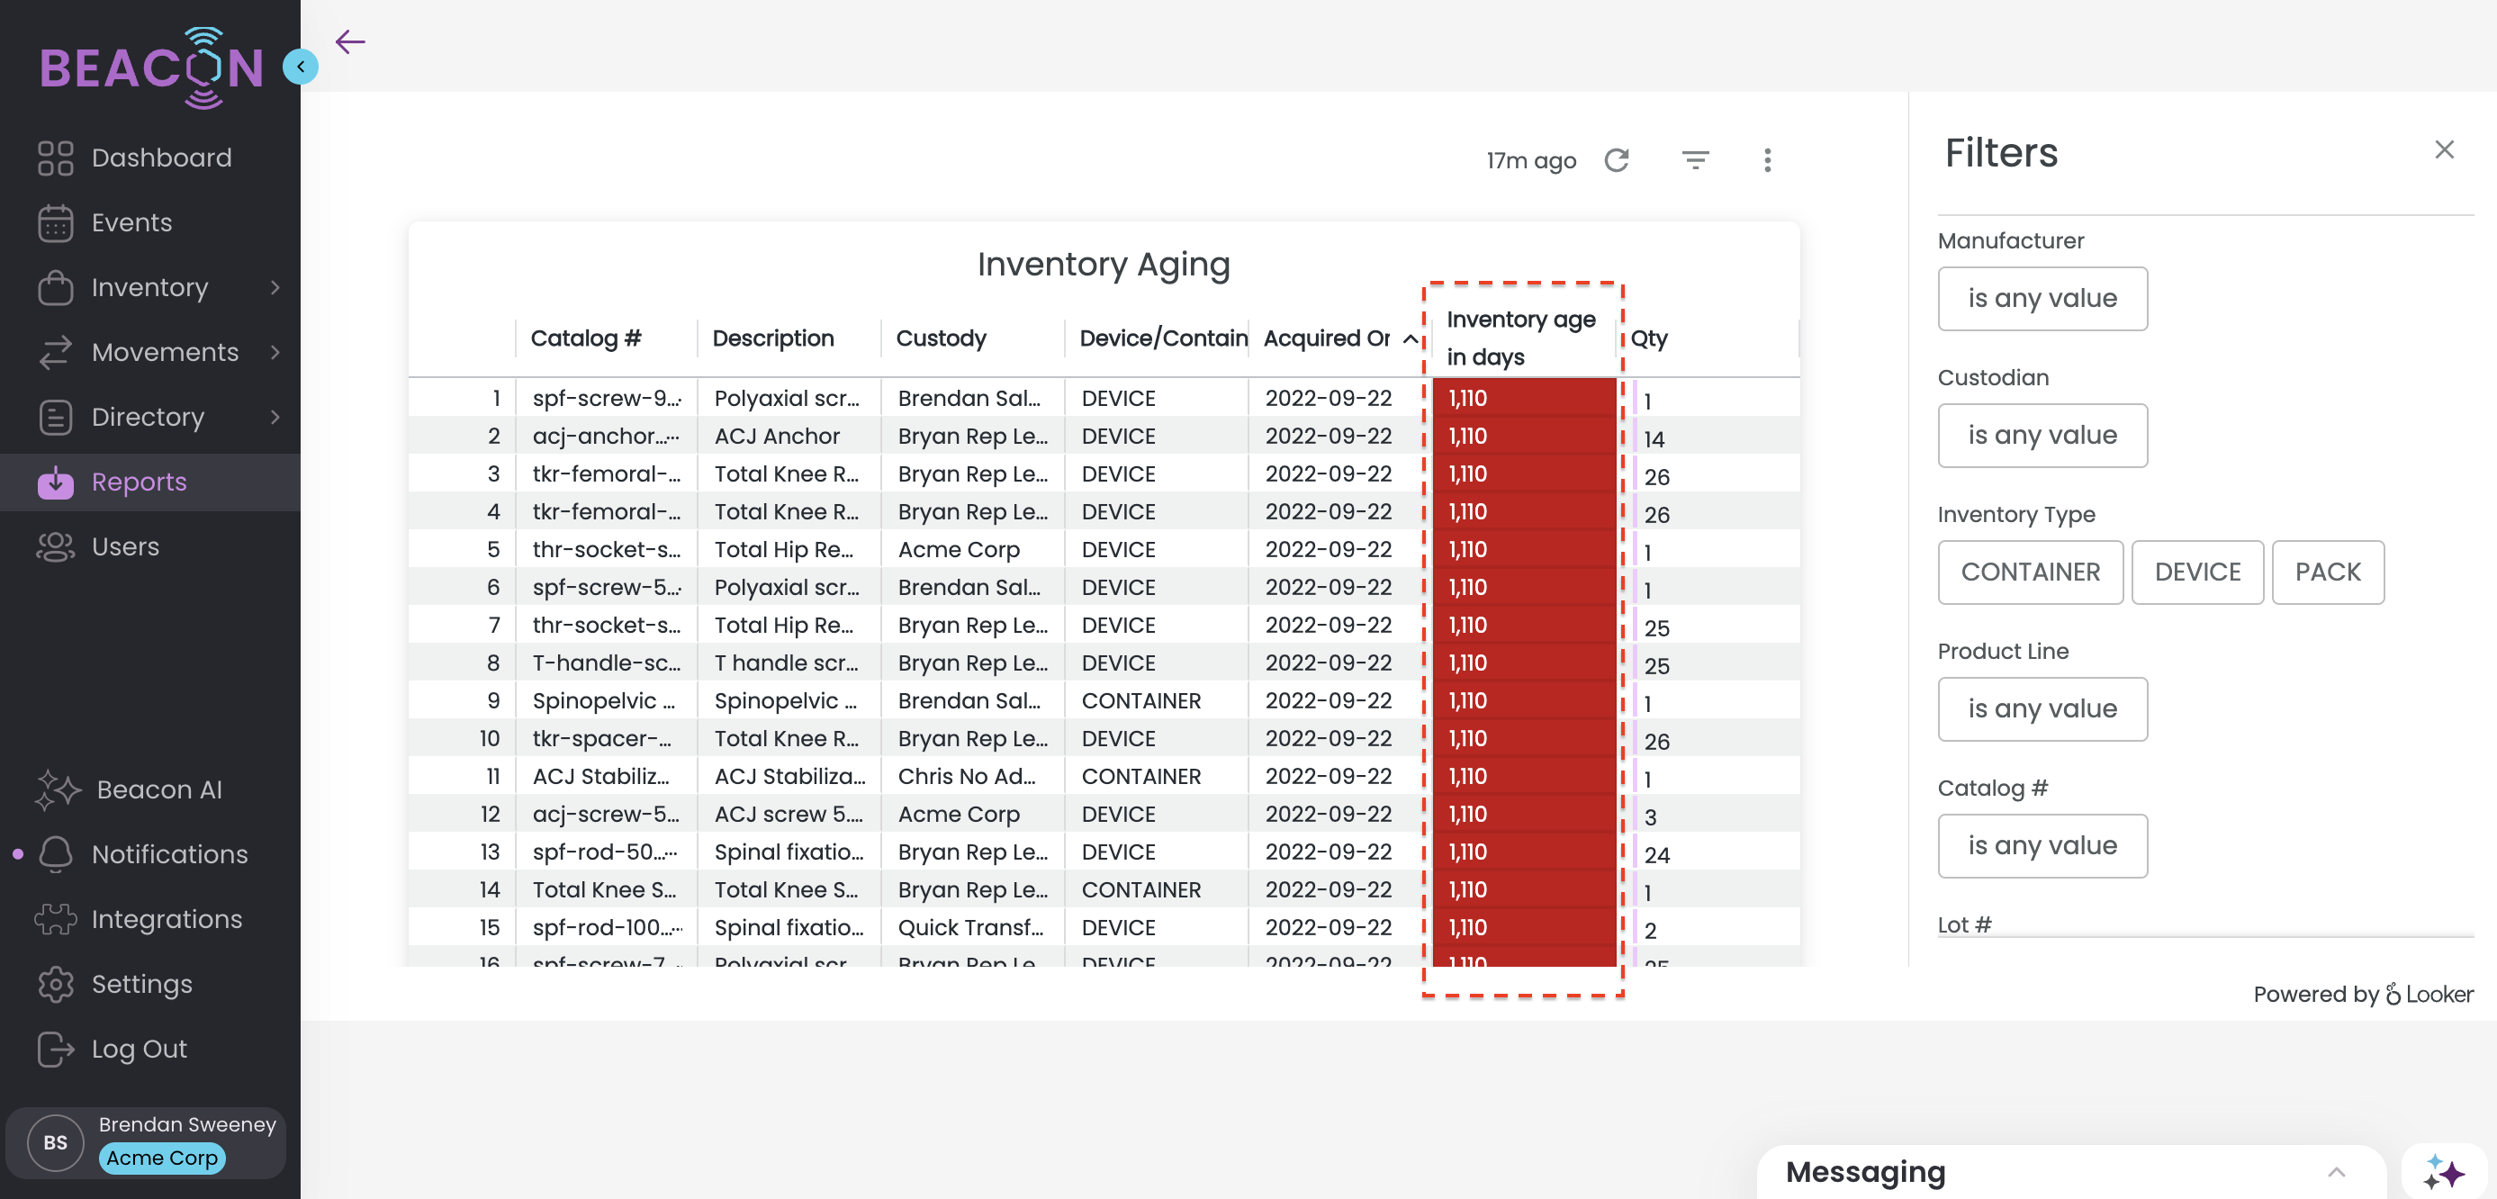This screenshot has width=2497, height=1199.
Task: Toggle the DEVICE inventory type filter
Action: (x=2196, y=572)
